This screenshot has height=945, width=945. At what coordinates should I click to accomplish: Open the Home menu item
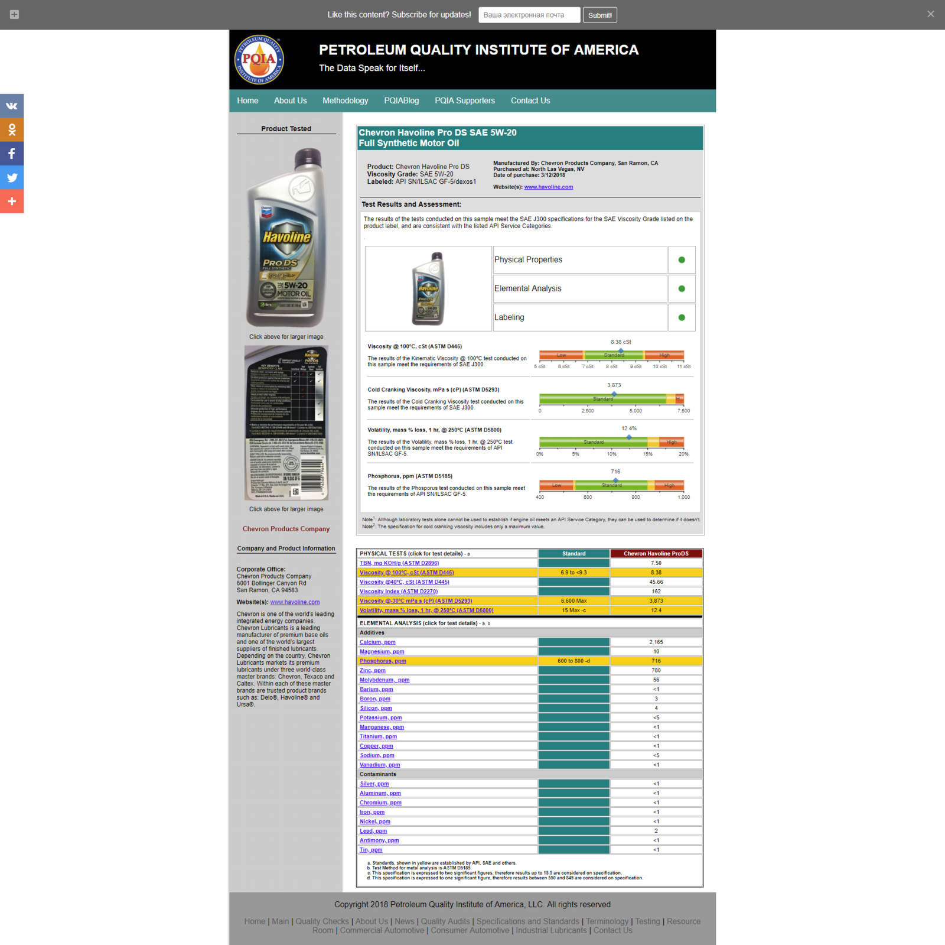pos(247,100)
